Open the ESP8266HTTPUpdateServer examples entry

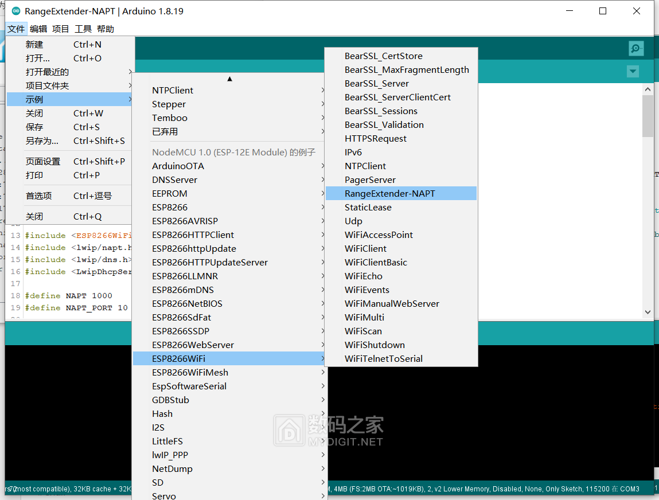[x=229, y=262]
